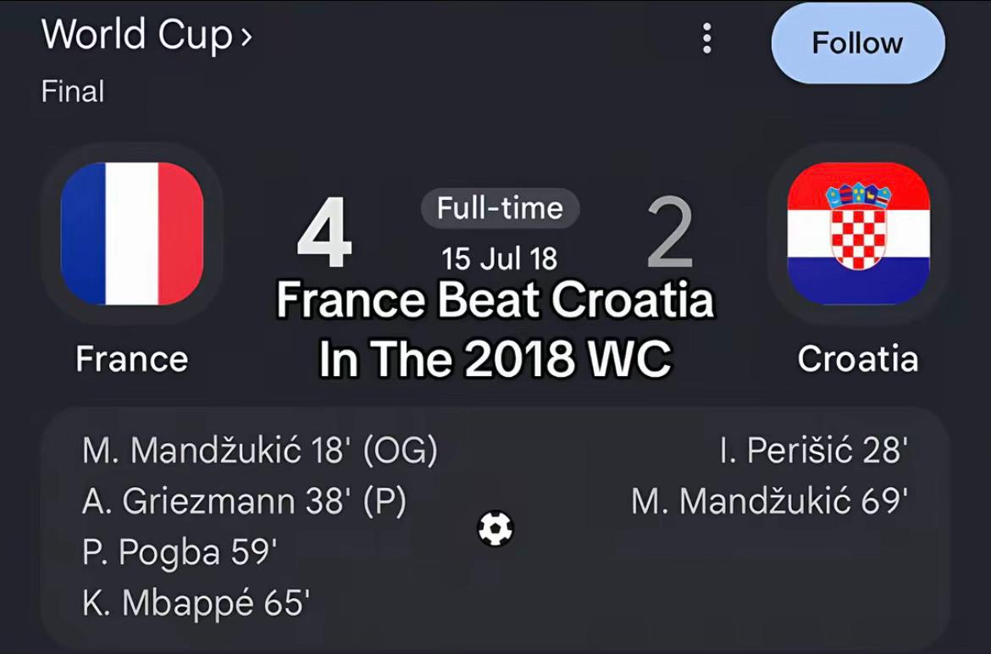
Task: Select the Croatia team name
Action: (858, 359)
